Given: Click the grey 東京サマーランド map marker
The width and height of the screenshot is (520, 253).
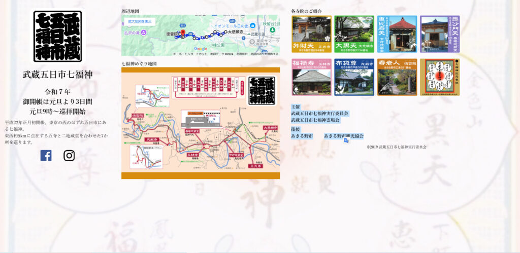Looking at the screenshot, I should tap(252, 42).
